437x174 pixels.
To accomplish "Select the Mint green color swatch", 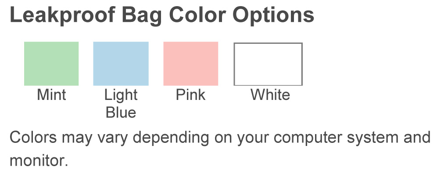I will coord(51,64).
